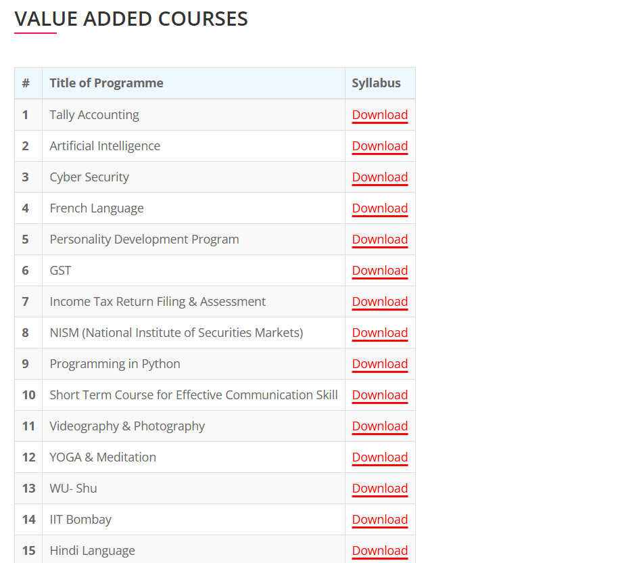Screen dimensions: 620x563
Task: Download the GST syllabus
Action: [379, 271]
